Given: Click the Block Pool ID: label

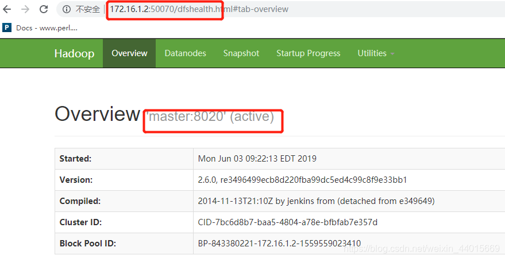Looking at the screenshot, I should coord(87,244).
